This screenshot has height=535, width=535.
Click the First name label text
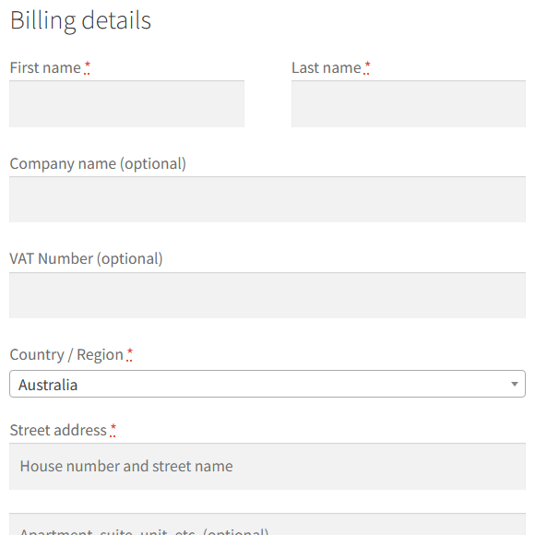(x=45, y=67)
